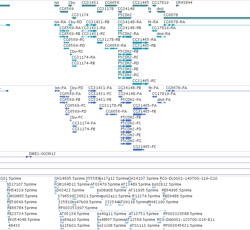Screen dimensions: 250x230
Task: Select the CG34148 gene label
Action: pyautogui.click(x=126, y=9)
